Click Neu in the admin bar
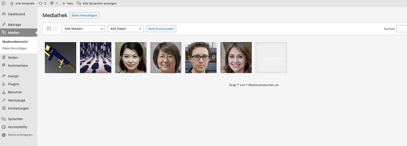The image size is (407, 146). [70, 3]
